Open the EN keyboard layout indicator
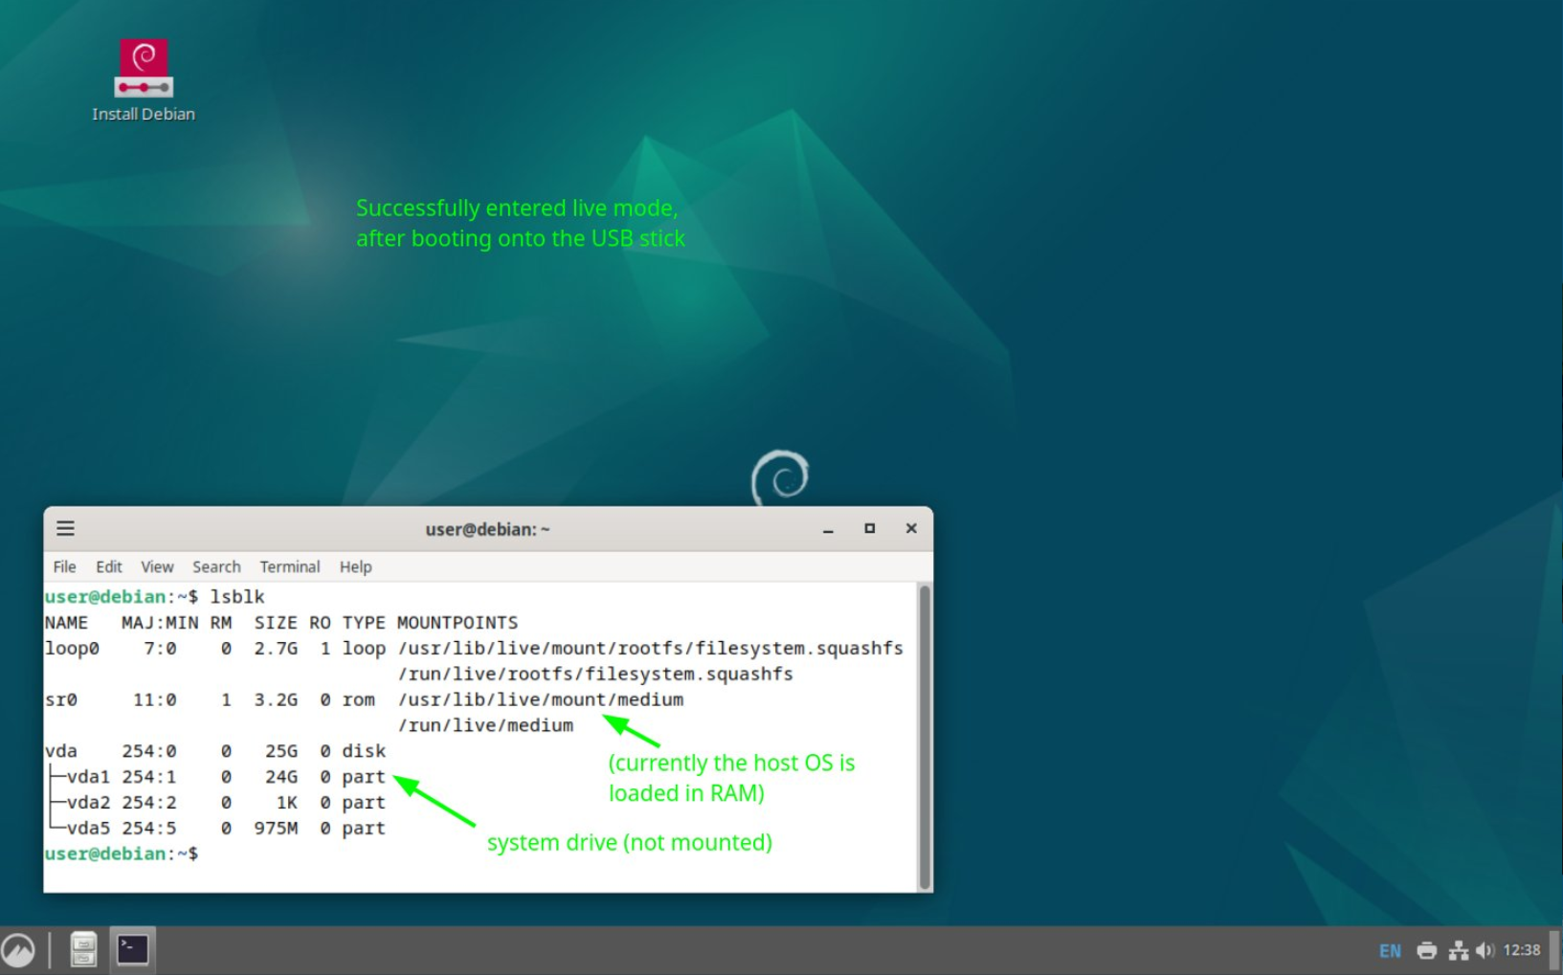The height and width of the screenshot is (975, 1563). pos(1390,950)
